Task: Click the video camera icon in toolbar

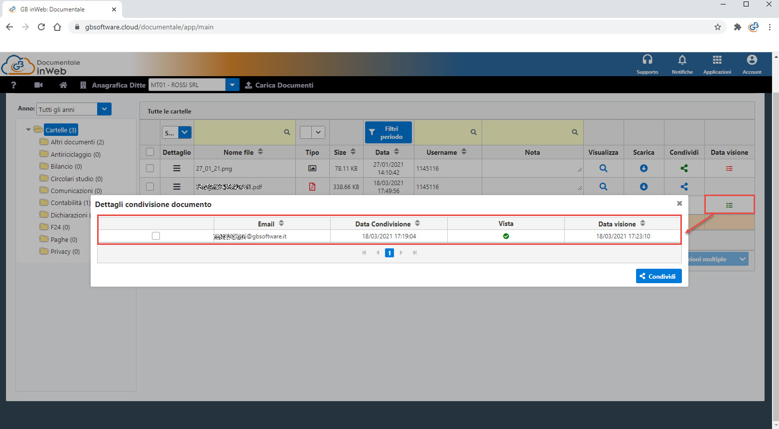Action: tap(38, 85)
